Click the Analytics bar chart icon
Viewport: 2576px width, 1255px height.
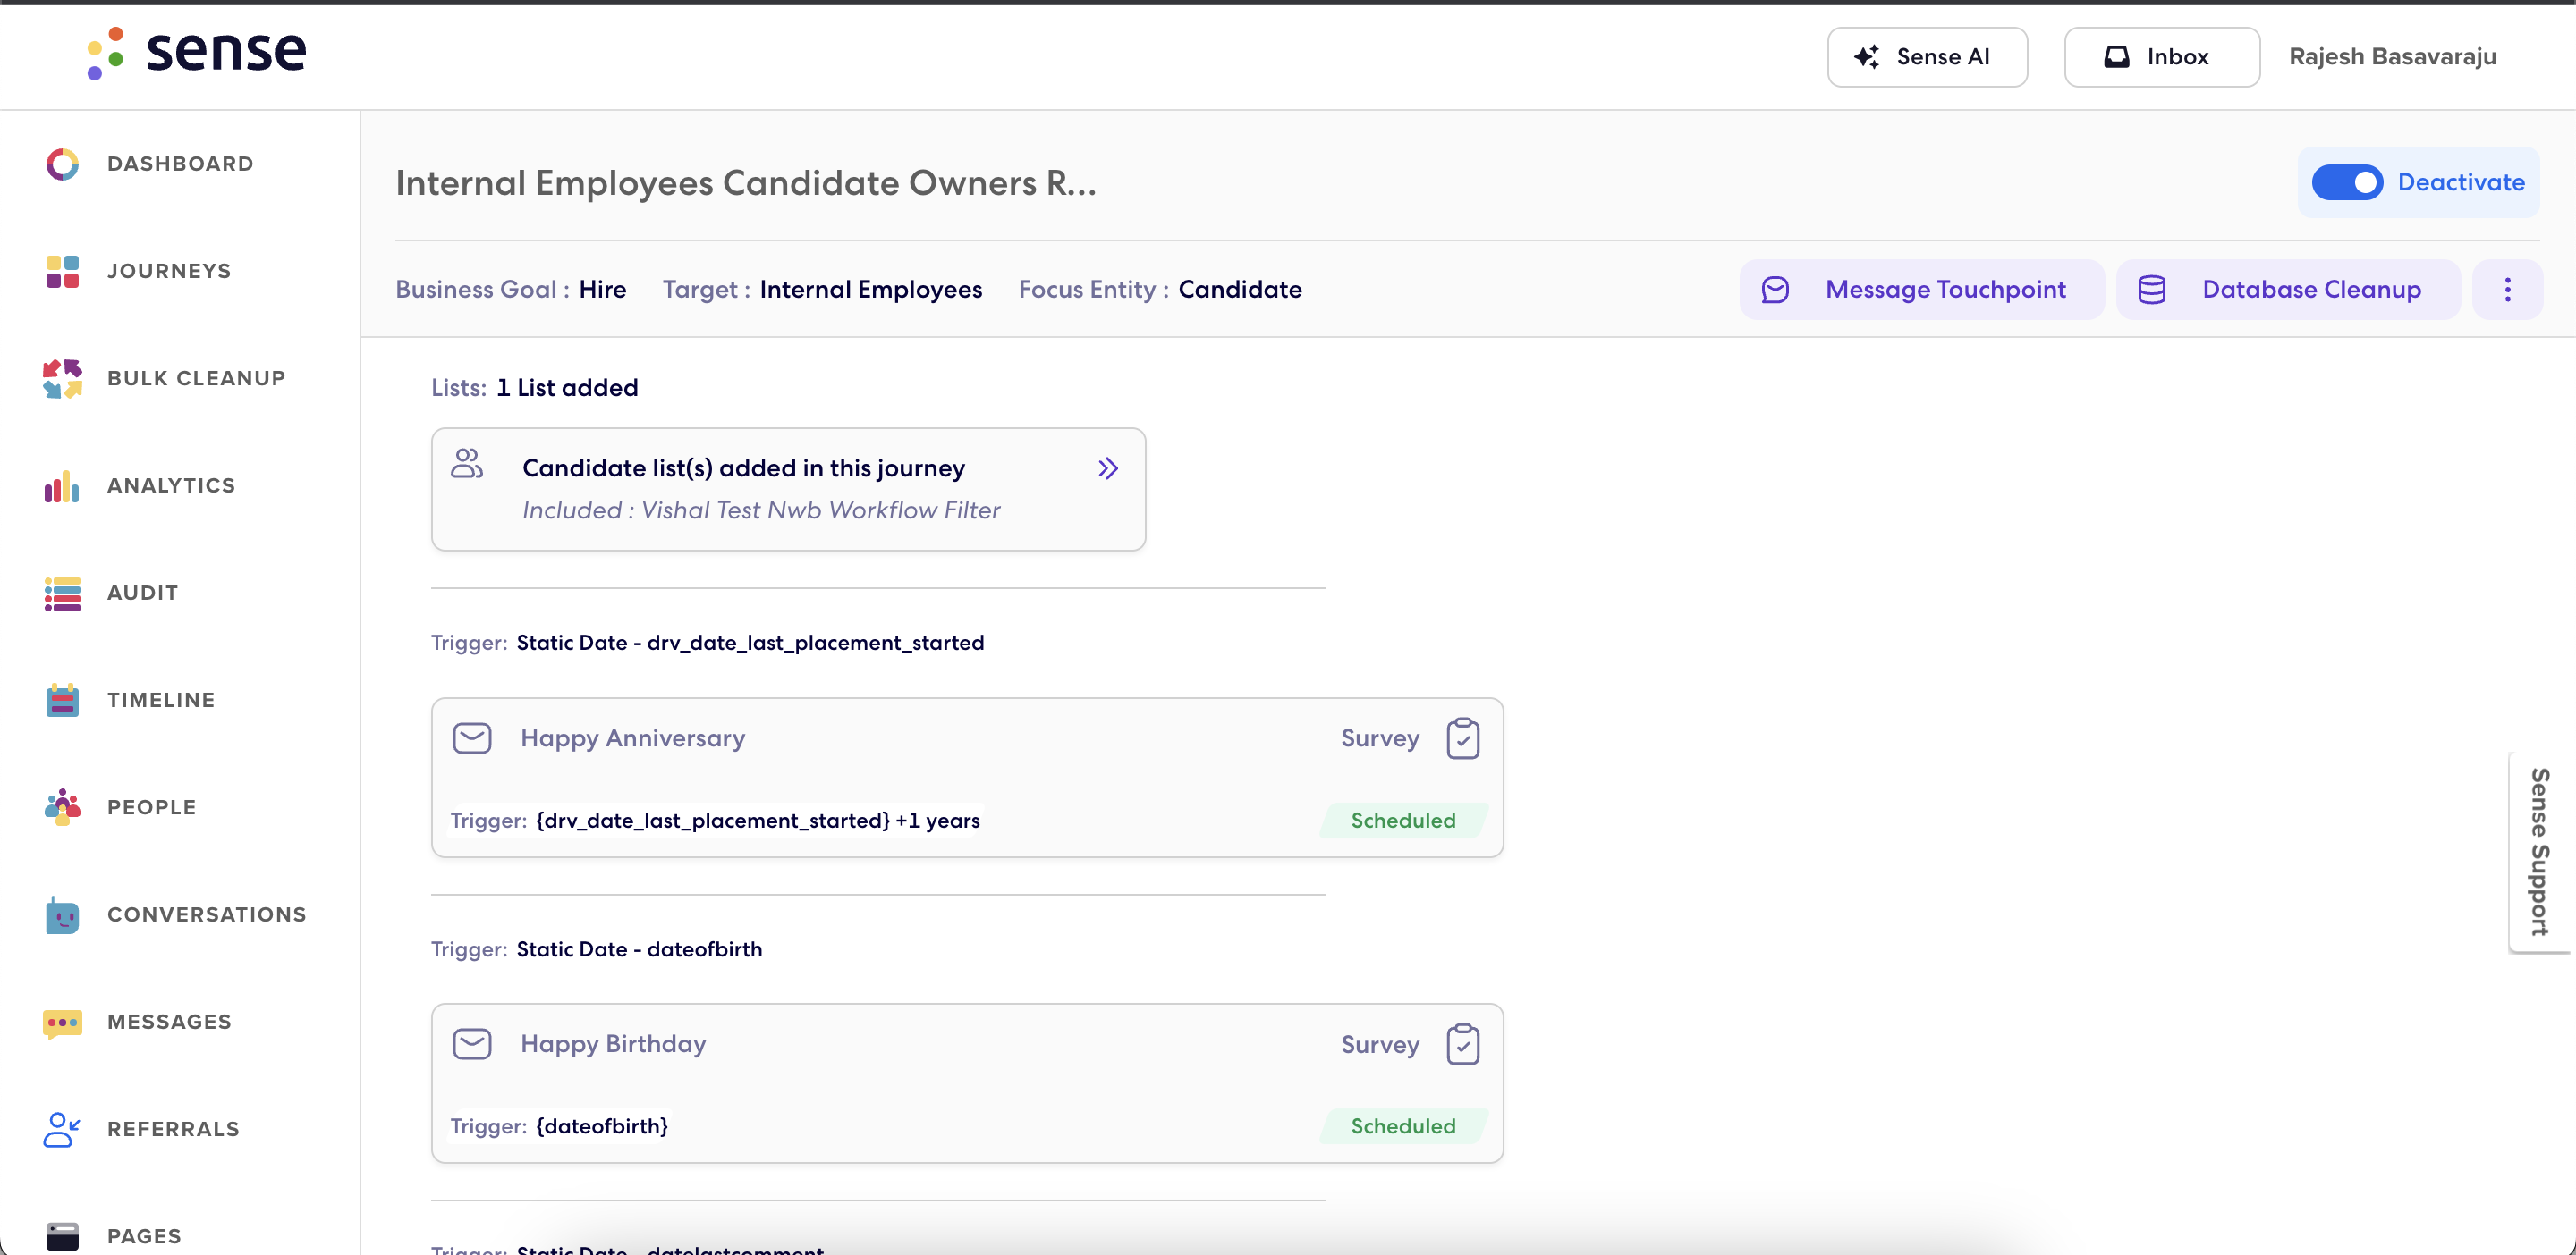click(x=62, y=486)
